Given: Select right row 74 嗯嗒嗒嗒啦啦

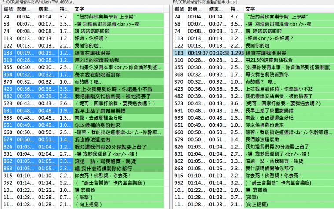Looking at the screenshot, I should [253, 31].
